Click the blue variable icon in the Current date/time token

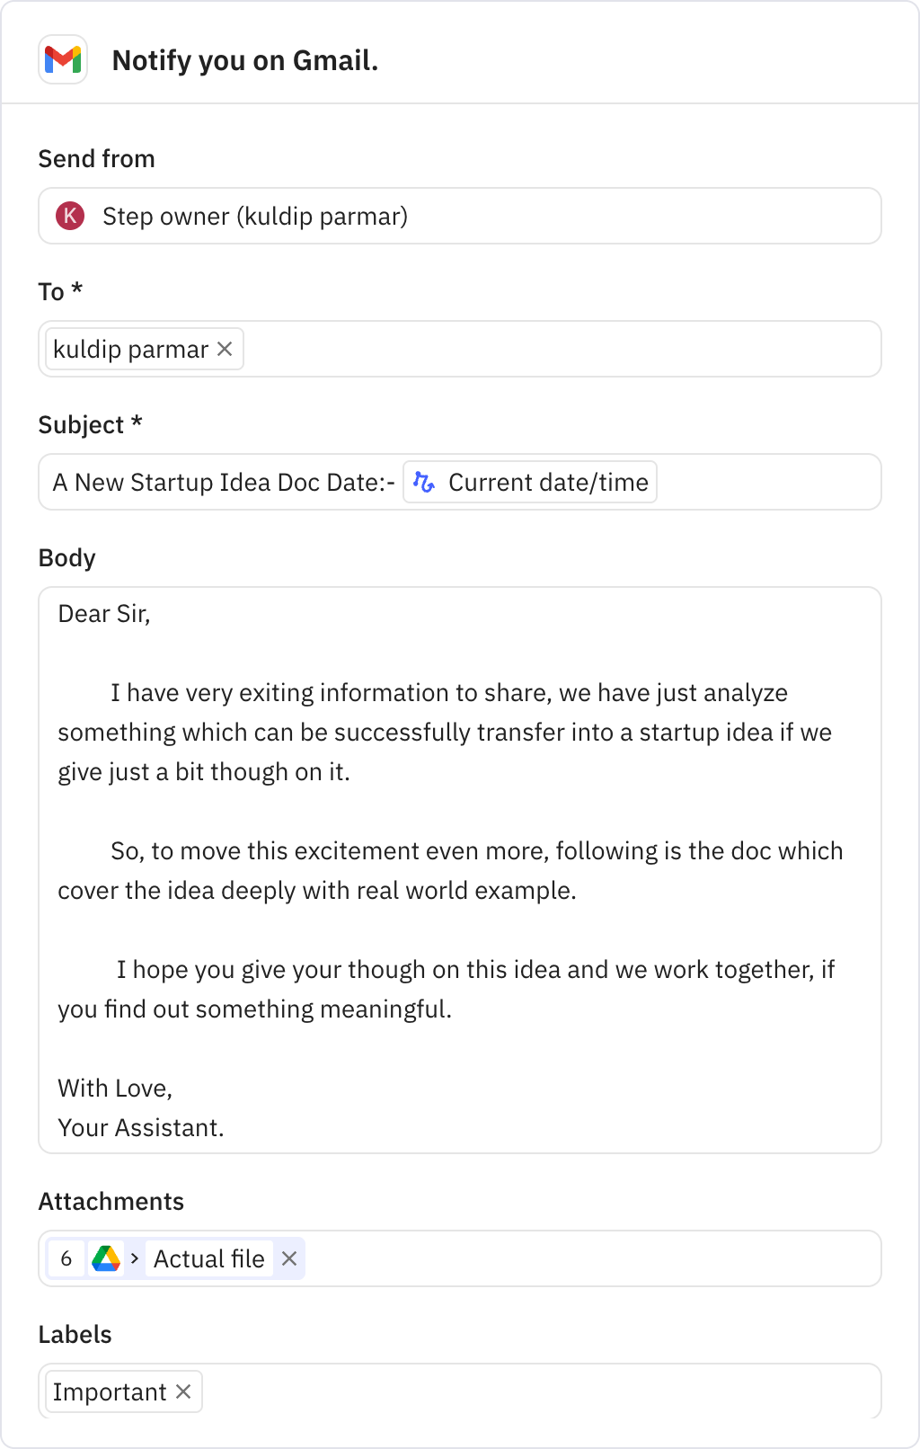[x=425, y=482]
